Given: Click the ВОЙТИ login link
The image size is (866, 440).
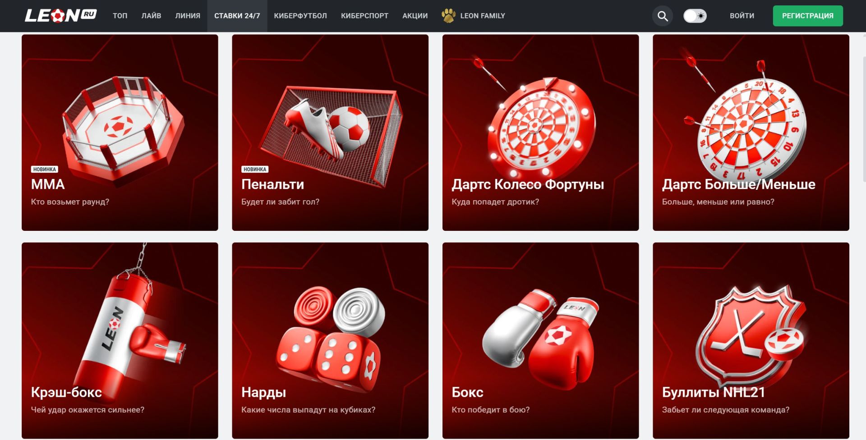Looking at the screenshot, I should pyautogui.click(x=742, y=16).
